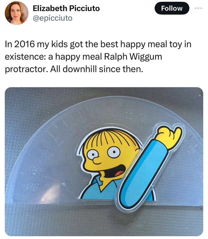Click Elizabeth Picciuto's profile avatar photo

[x=16, y=13]
